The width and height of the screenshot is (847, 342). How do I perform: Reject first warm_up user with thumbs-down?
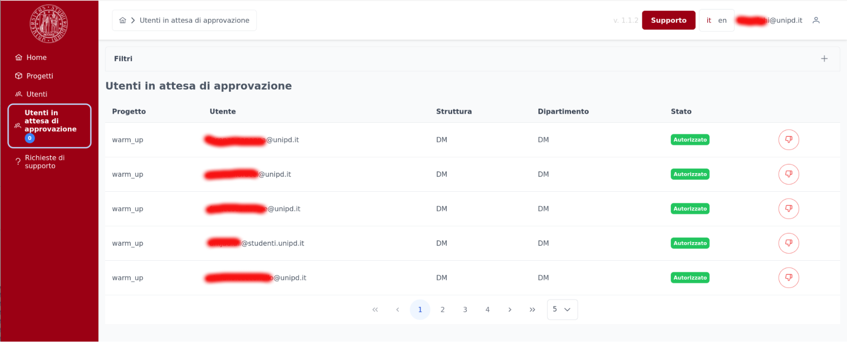[788, 140]
